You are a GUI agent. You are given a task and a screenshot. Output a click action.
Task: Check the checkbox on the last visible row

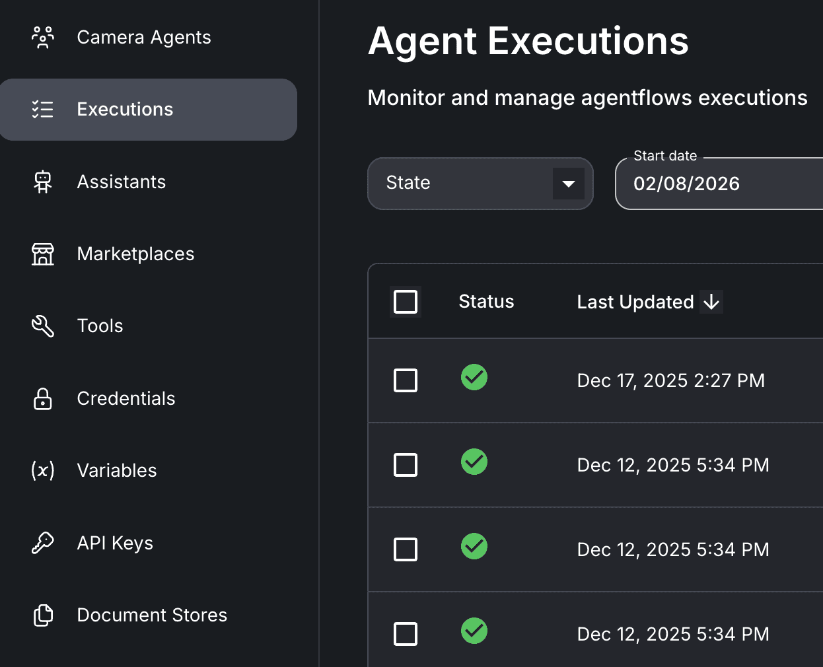pyautogui.click(x=405, y=633)
